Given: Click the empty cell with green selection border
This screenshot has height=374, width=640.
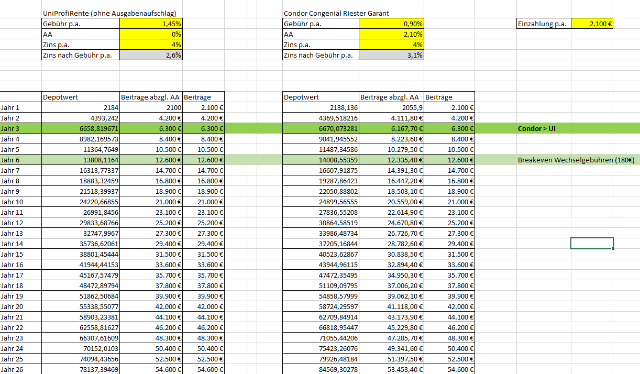Looking at the screenshot, I should tap(592, 243).
